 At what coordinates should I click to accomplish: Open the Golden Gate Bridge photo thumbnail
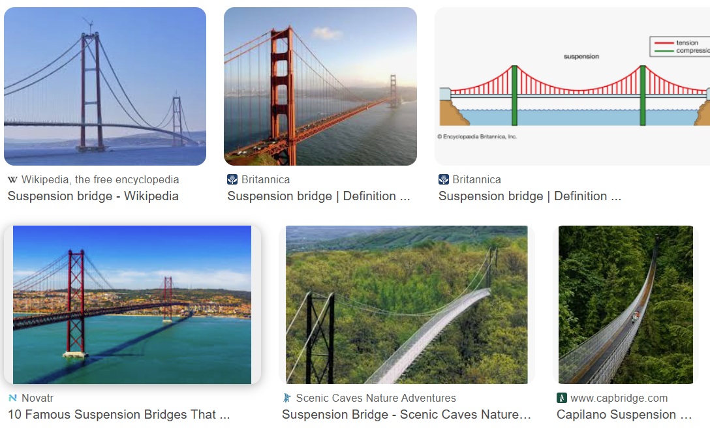(x=320, y=86)
